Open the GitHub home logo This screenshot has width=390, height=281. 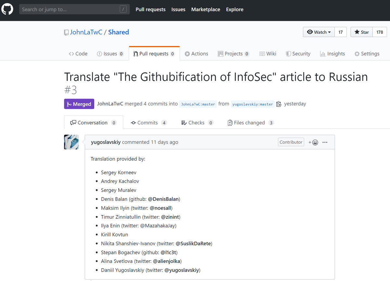7,9
